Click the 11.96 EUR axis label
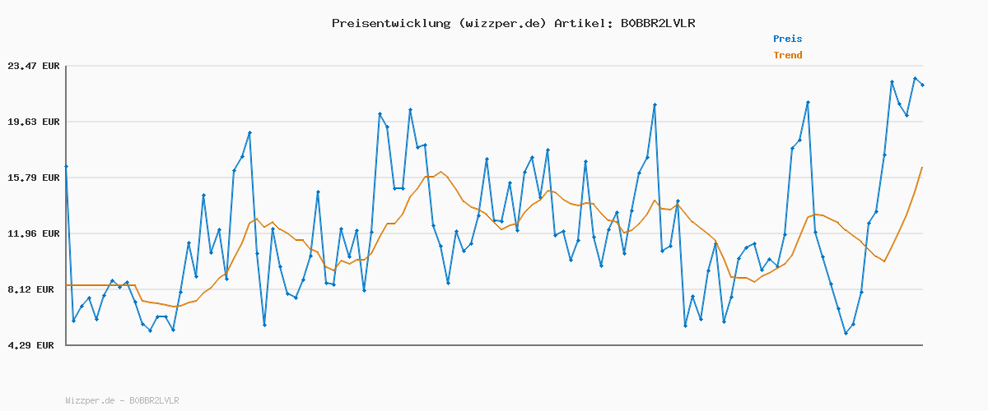The height and width of the screenshot is (411, 988). tap(34, 233)
